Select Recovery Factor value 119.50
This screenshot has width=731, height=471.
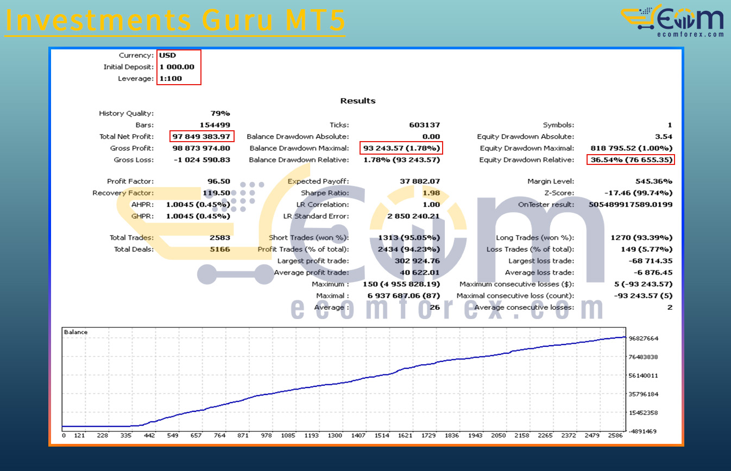(x=217, y=193)
